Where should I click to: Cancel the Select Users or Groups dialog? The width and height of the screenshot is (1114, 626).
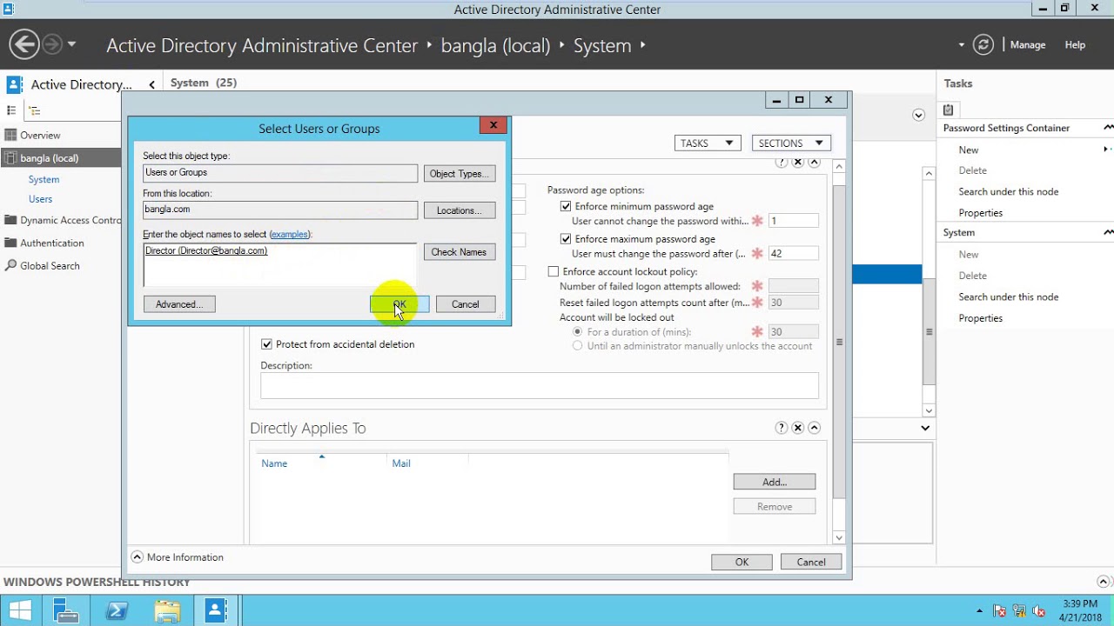pos(466,304)
